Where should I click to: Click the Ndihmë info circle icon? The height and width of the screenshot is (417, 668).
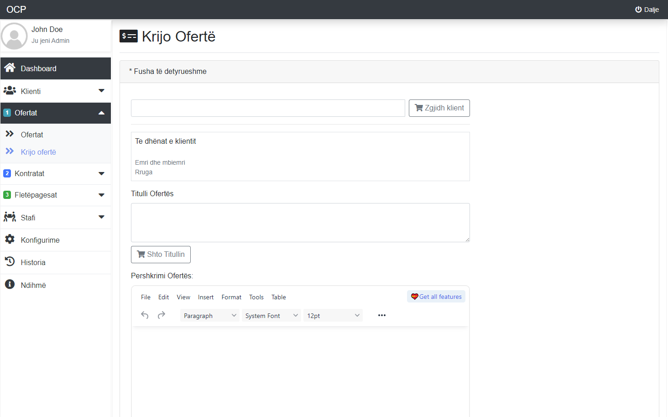[x=10, y=284]
